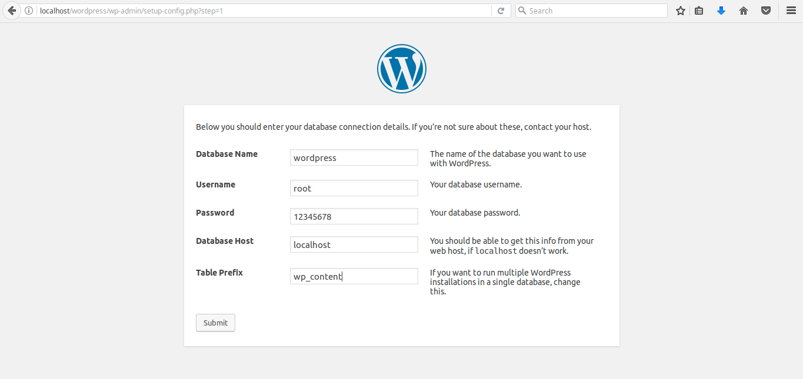Click the Database Host text box
This screenshot has width=803, height=379.
pyautogui.click(x=354, y=244)
